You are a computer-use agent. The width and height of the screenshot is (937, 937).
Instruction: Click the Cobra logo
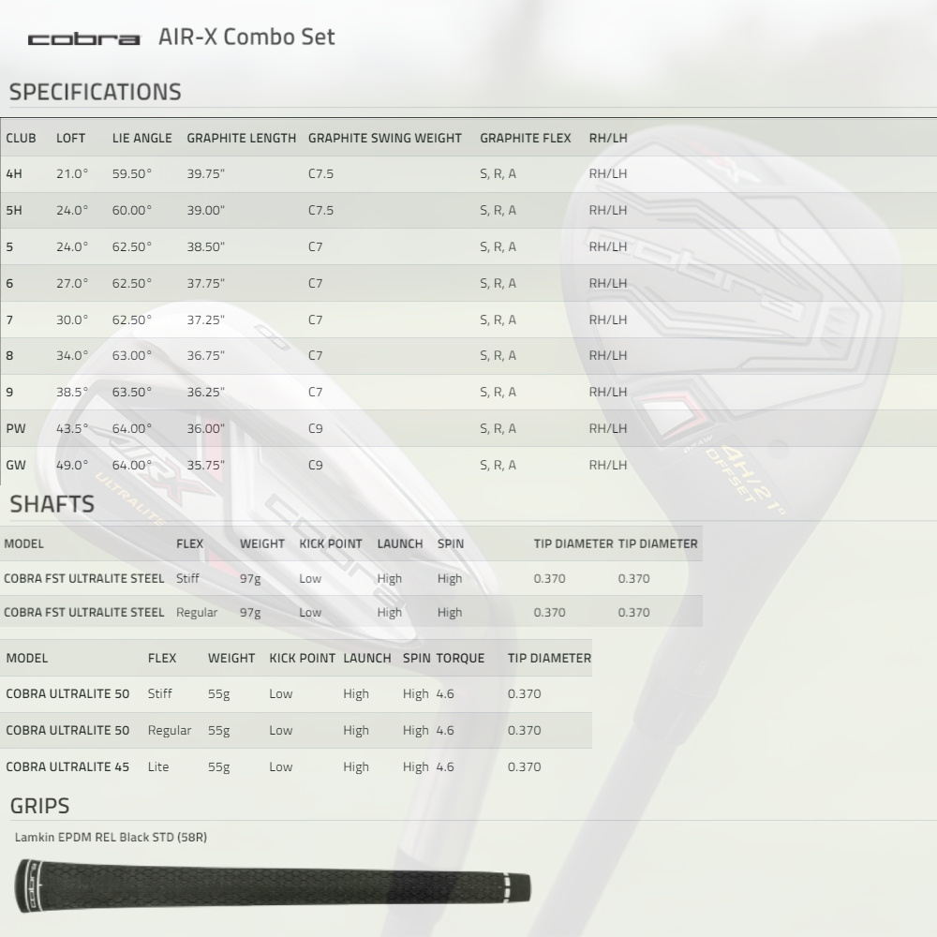pyautogui.click(x=83, y=38)
